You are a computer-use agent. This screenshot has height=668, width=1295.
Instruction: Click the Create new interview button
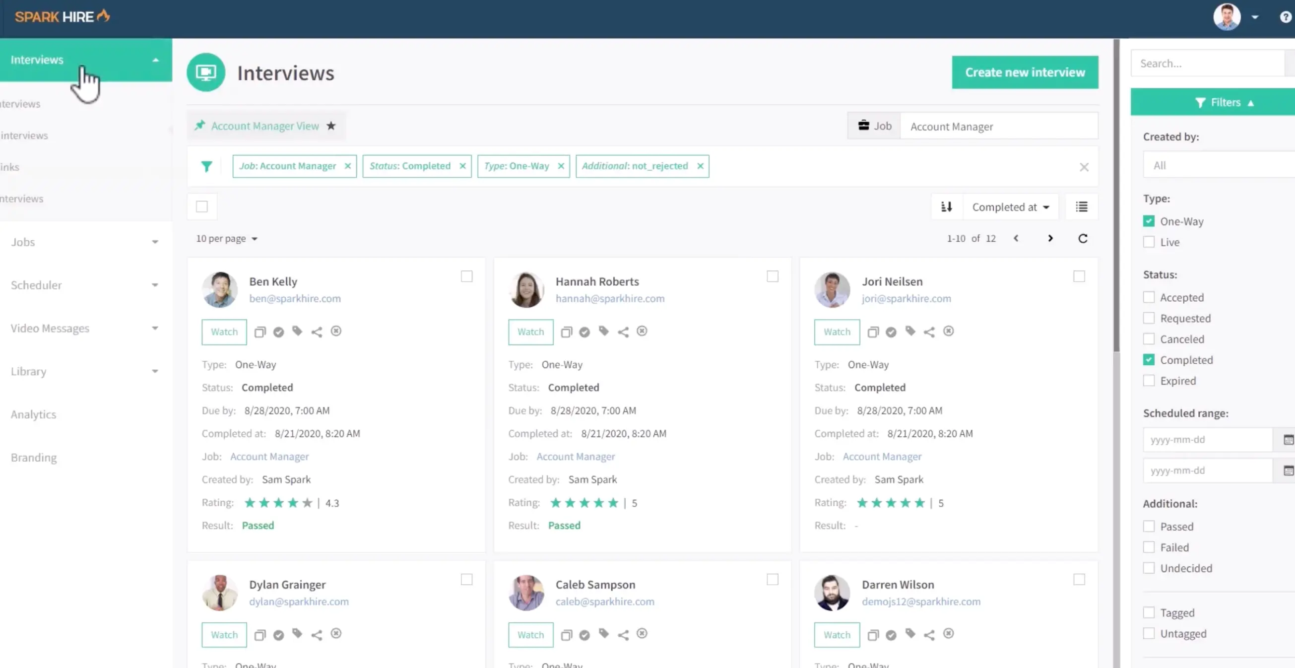1025,72
